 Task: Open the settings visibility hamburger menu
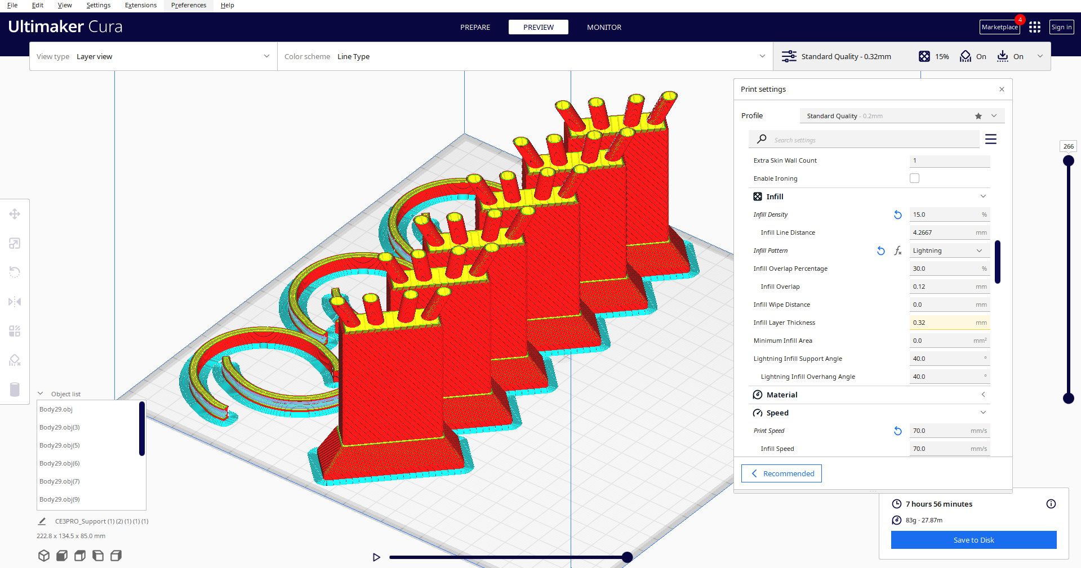(991, 139)
